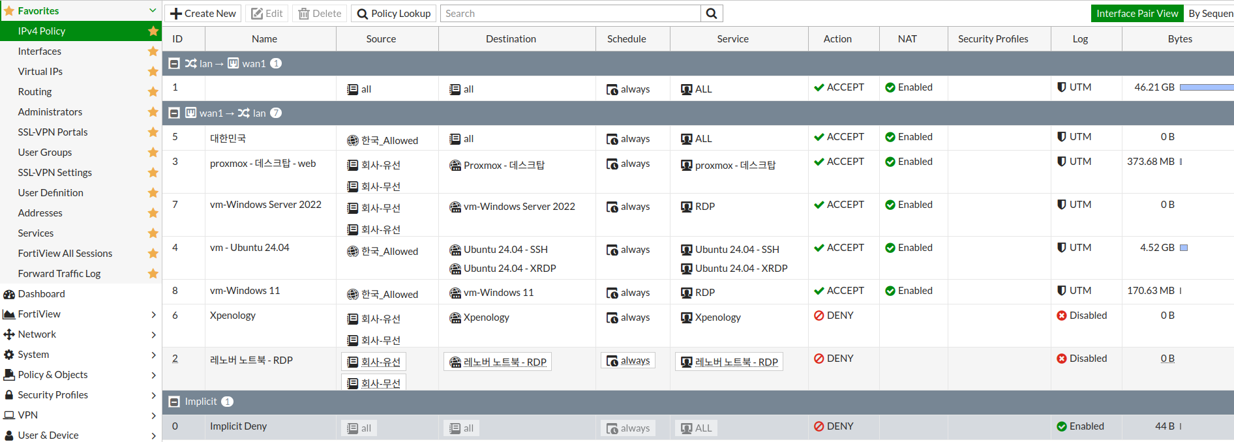Click the red DENY icon for Xpenology
Viewport: 1234px width, 442px height.
[x=819, y=316]
